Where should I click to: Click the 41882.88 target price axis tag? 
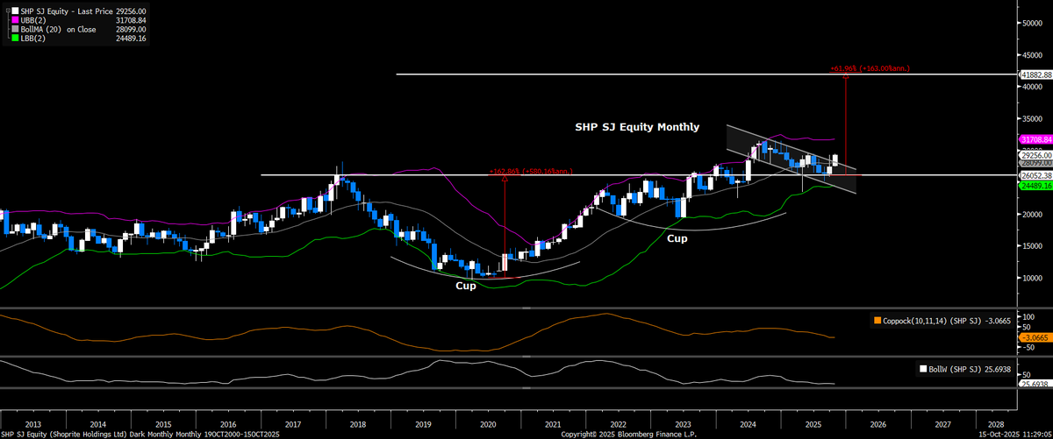click(1035, 75)
